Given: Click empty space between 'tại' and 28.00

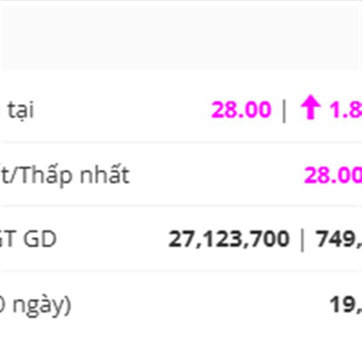Looking at the screenshot, I should (121, 111).
